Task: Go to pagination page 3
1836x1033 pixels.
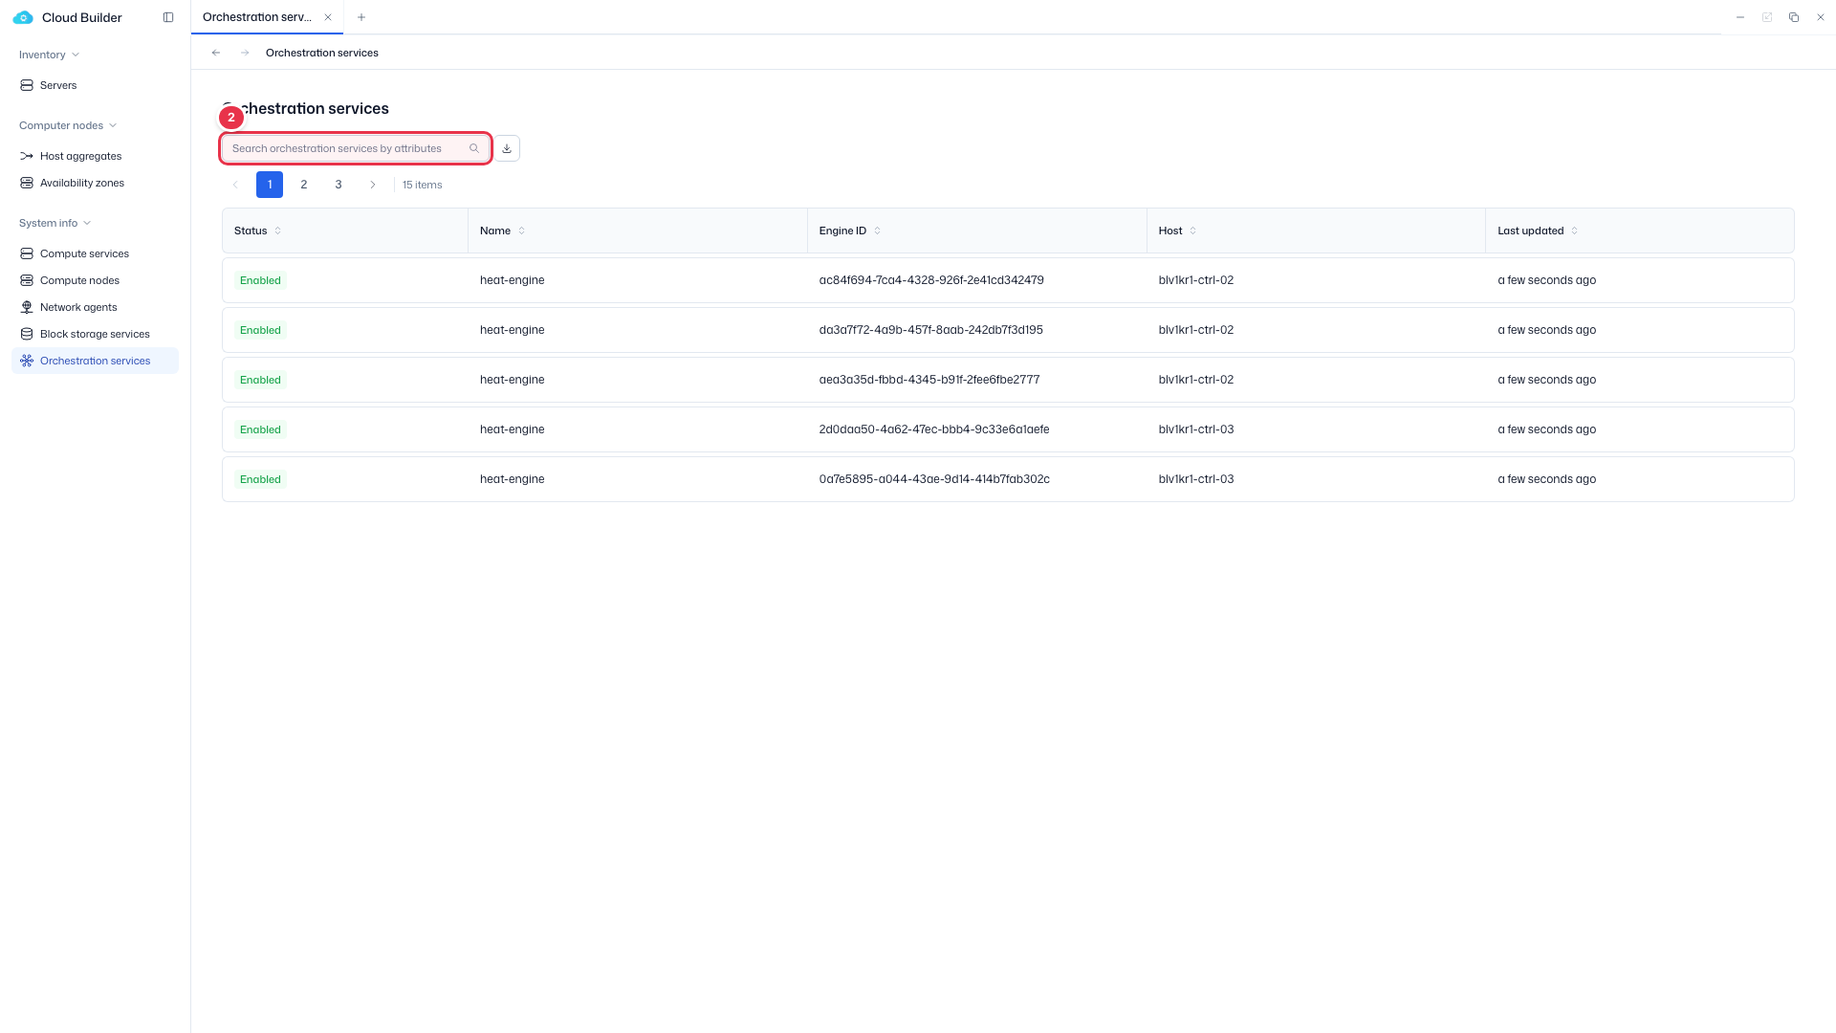Action: (339, 185)
